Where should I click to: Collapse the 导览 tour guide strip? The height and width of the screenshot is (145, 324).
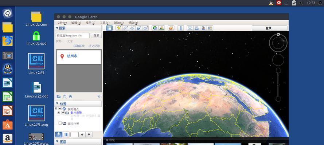tap(107, 140)
